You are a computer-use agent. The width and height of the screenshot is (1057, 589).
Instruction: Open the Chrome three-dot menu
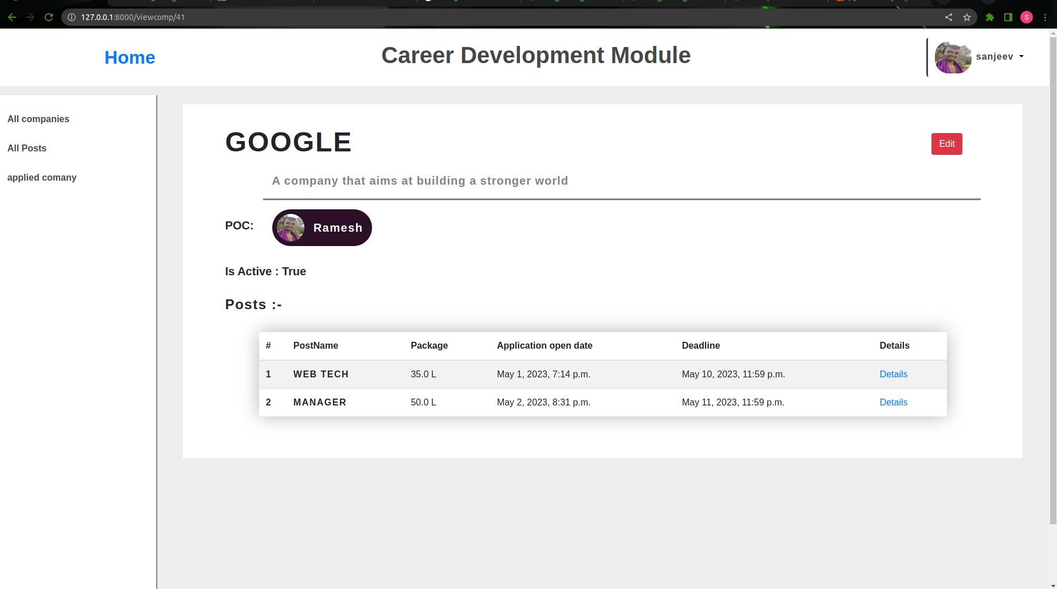1045,17
